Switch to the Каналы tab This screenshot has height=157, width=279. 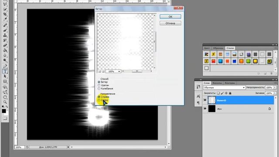click(217, 83)
